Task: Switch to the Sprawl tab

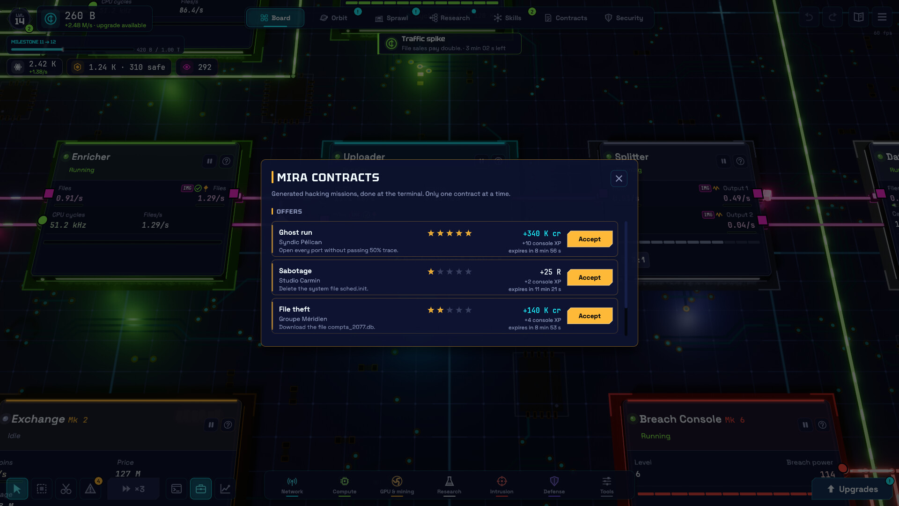Action: (x=392, y=18)
